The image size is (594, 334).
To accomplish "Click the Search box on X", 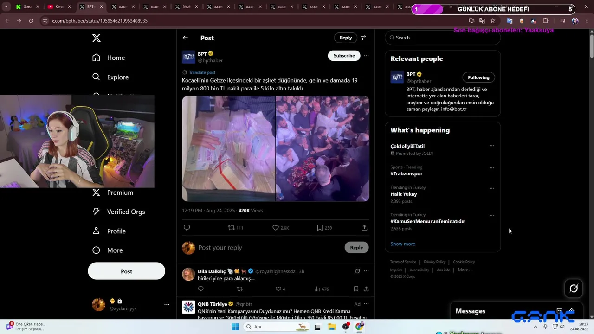I will pyautogui.click(x=443, y=38).
